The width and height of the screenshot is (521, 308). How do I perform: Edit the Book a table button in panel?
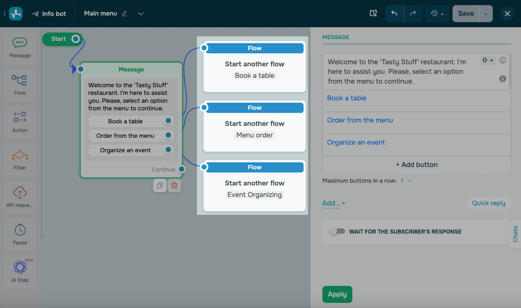(x=417, y=101)
